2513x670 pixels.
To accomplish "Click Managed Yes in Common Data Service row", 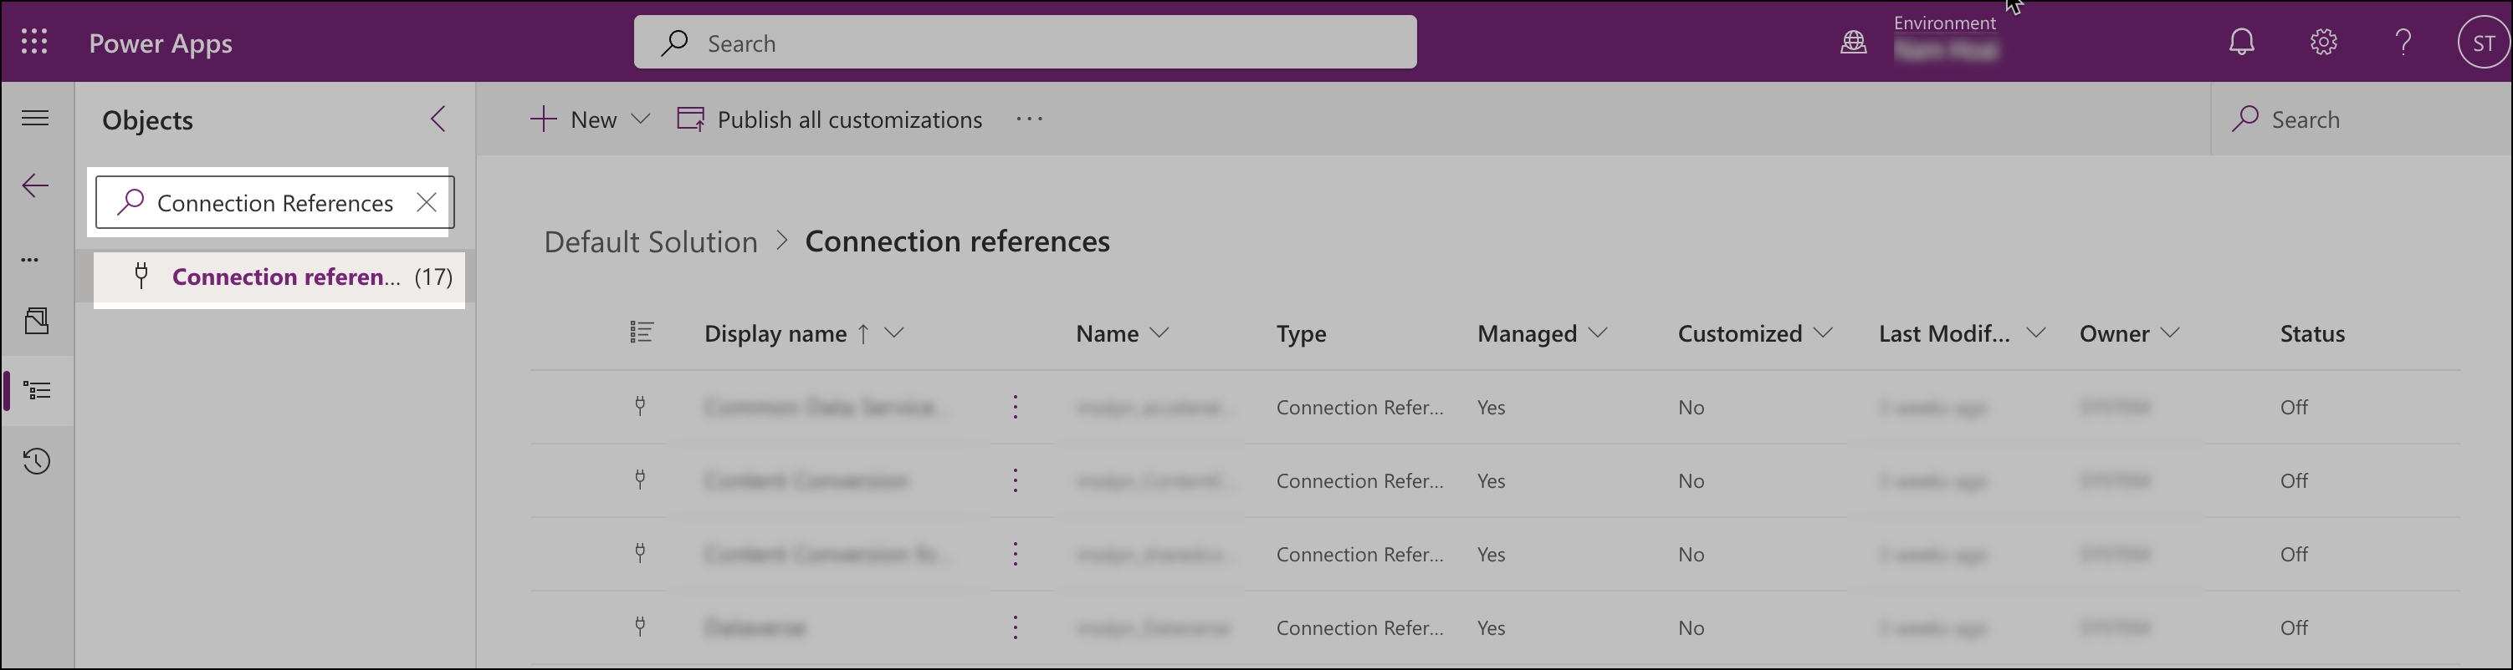I will (1491, 408).
